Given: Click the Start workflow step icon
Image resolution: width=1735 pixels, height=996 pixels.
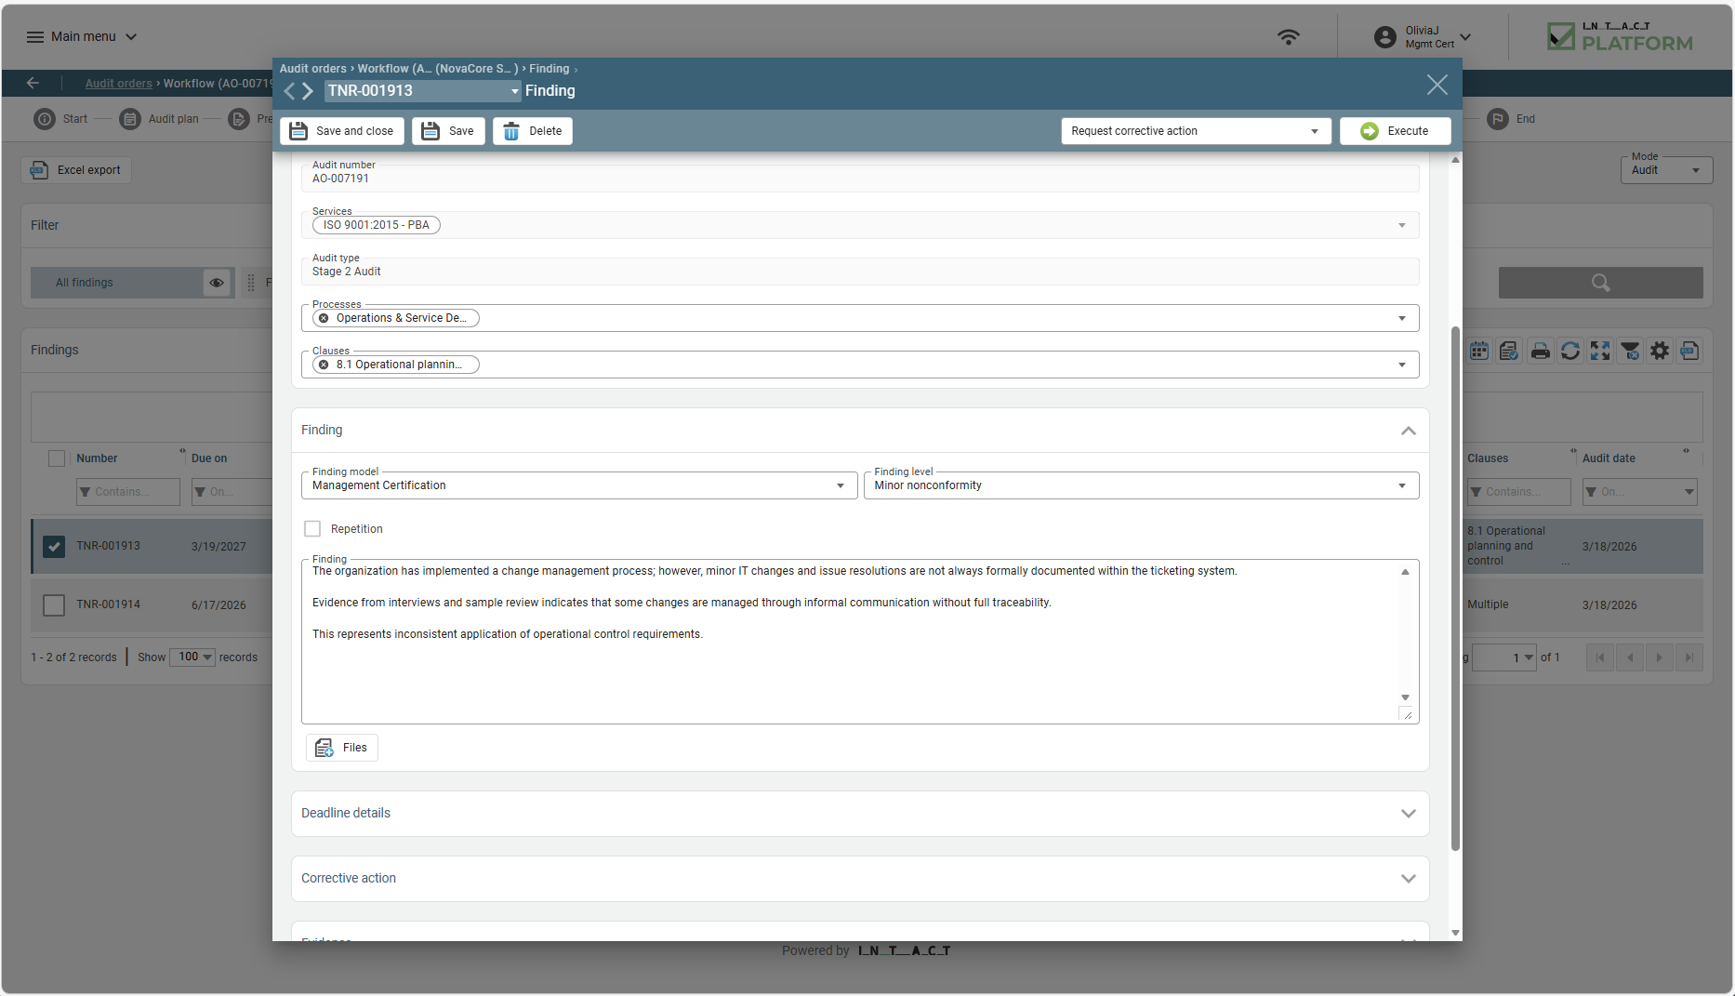Looking at the screenshot, I should [45, 119].
